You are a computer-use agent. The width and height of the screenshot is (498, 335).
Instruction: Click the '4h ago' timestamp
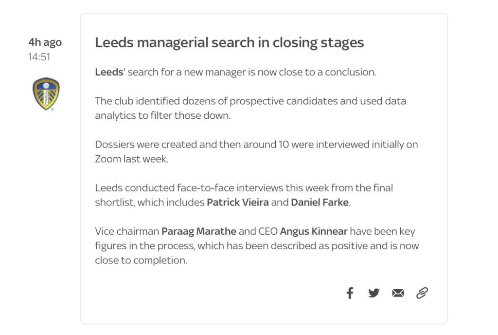coord(45,42)
